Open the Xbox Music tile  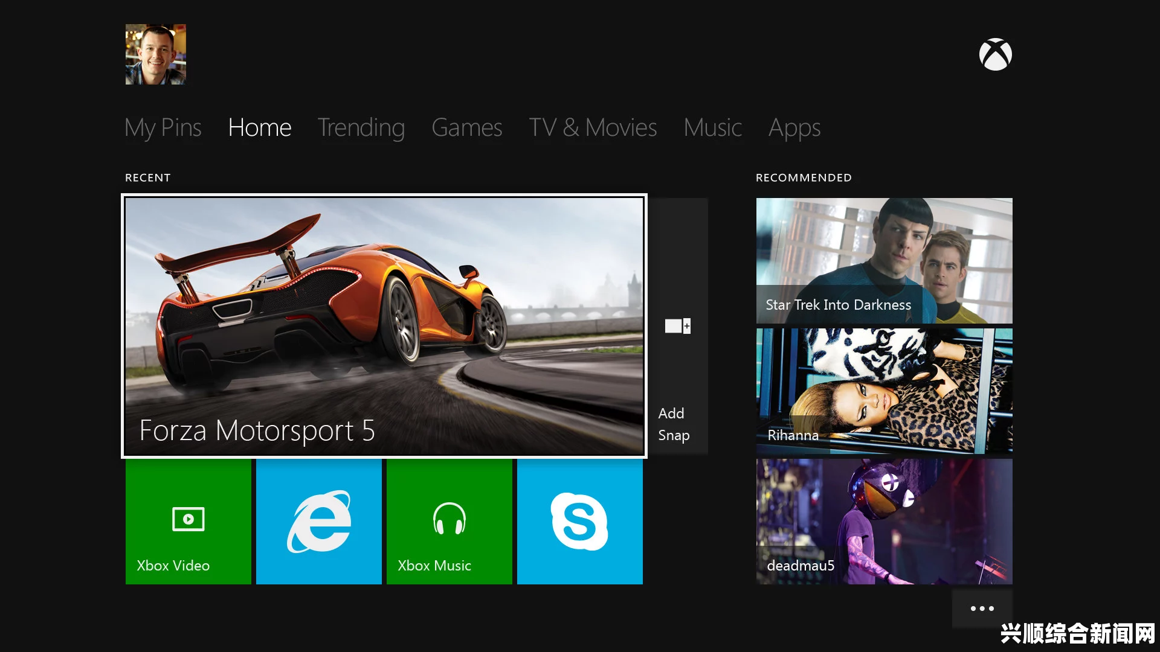coord(449,522)
